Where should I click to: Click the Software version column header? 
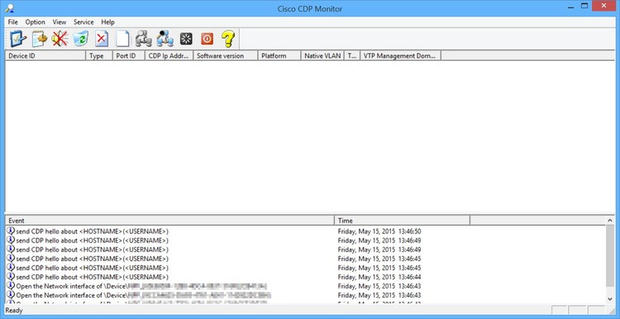coord(226,55)
